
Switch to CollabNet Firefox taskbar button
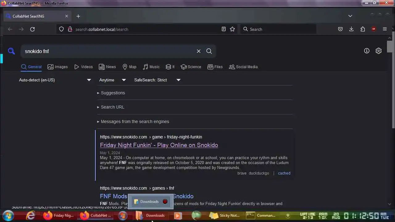pos(96,216)
